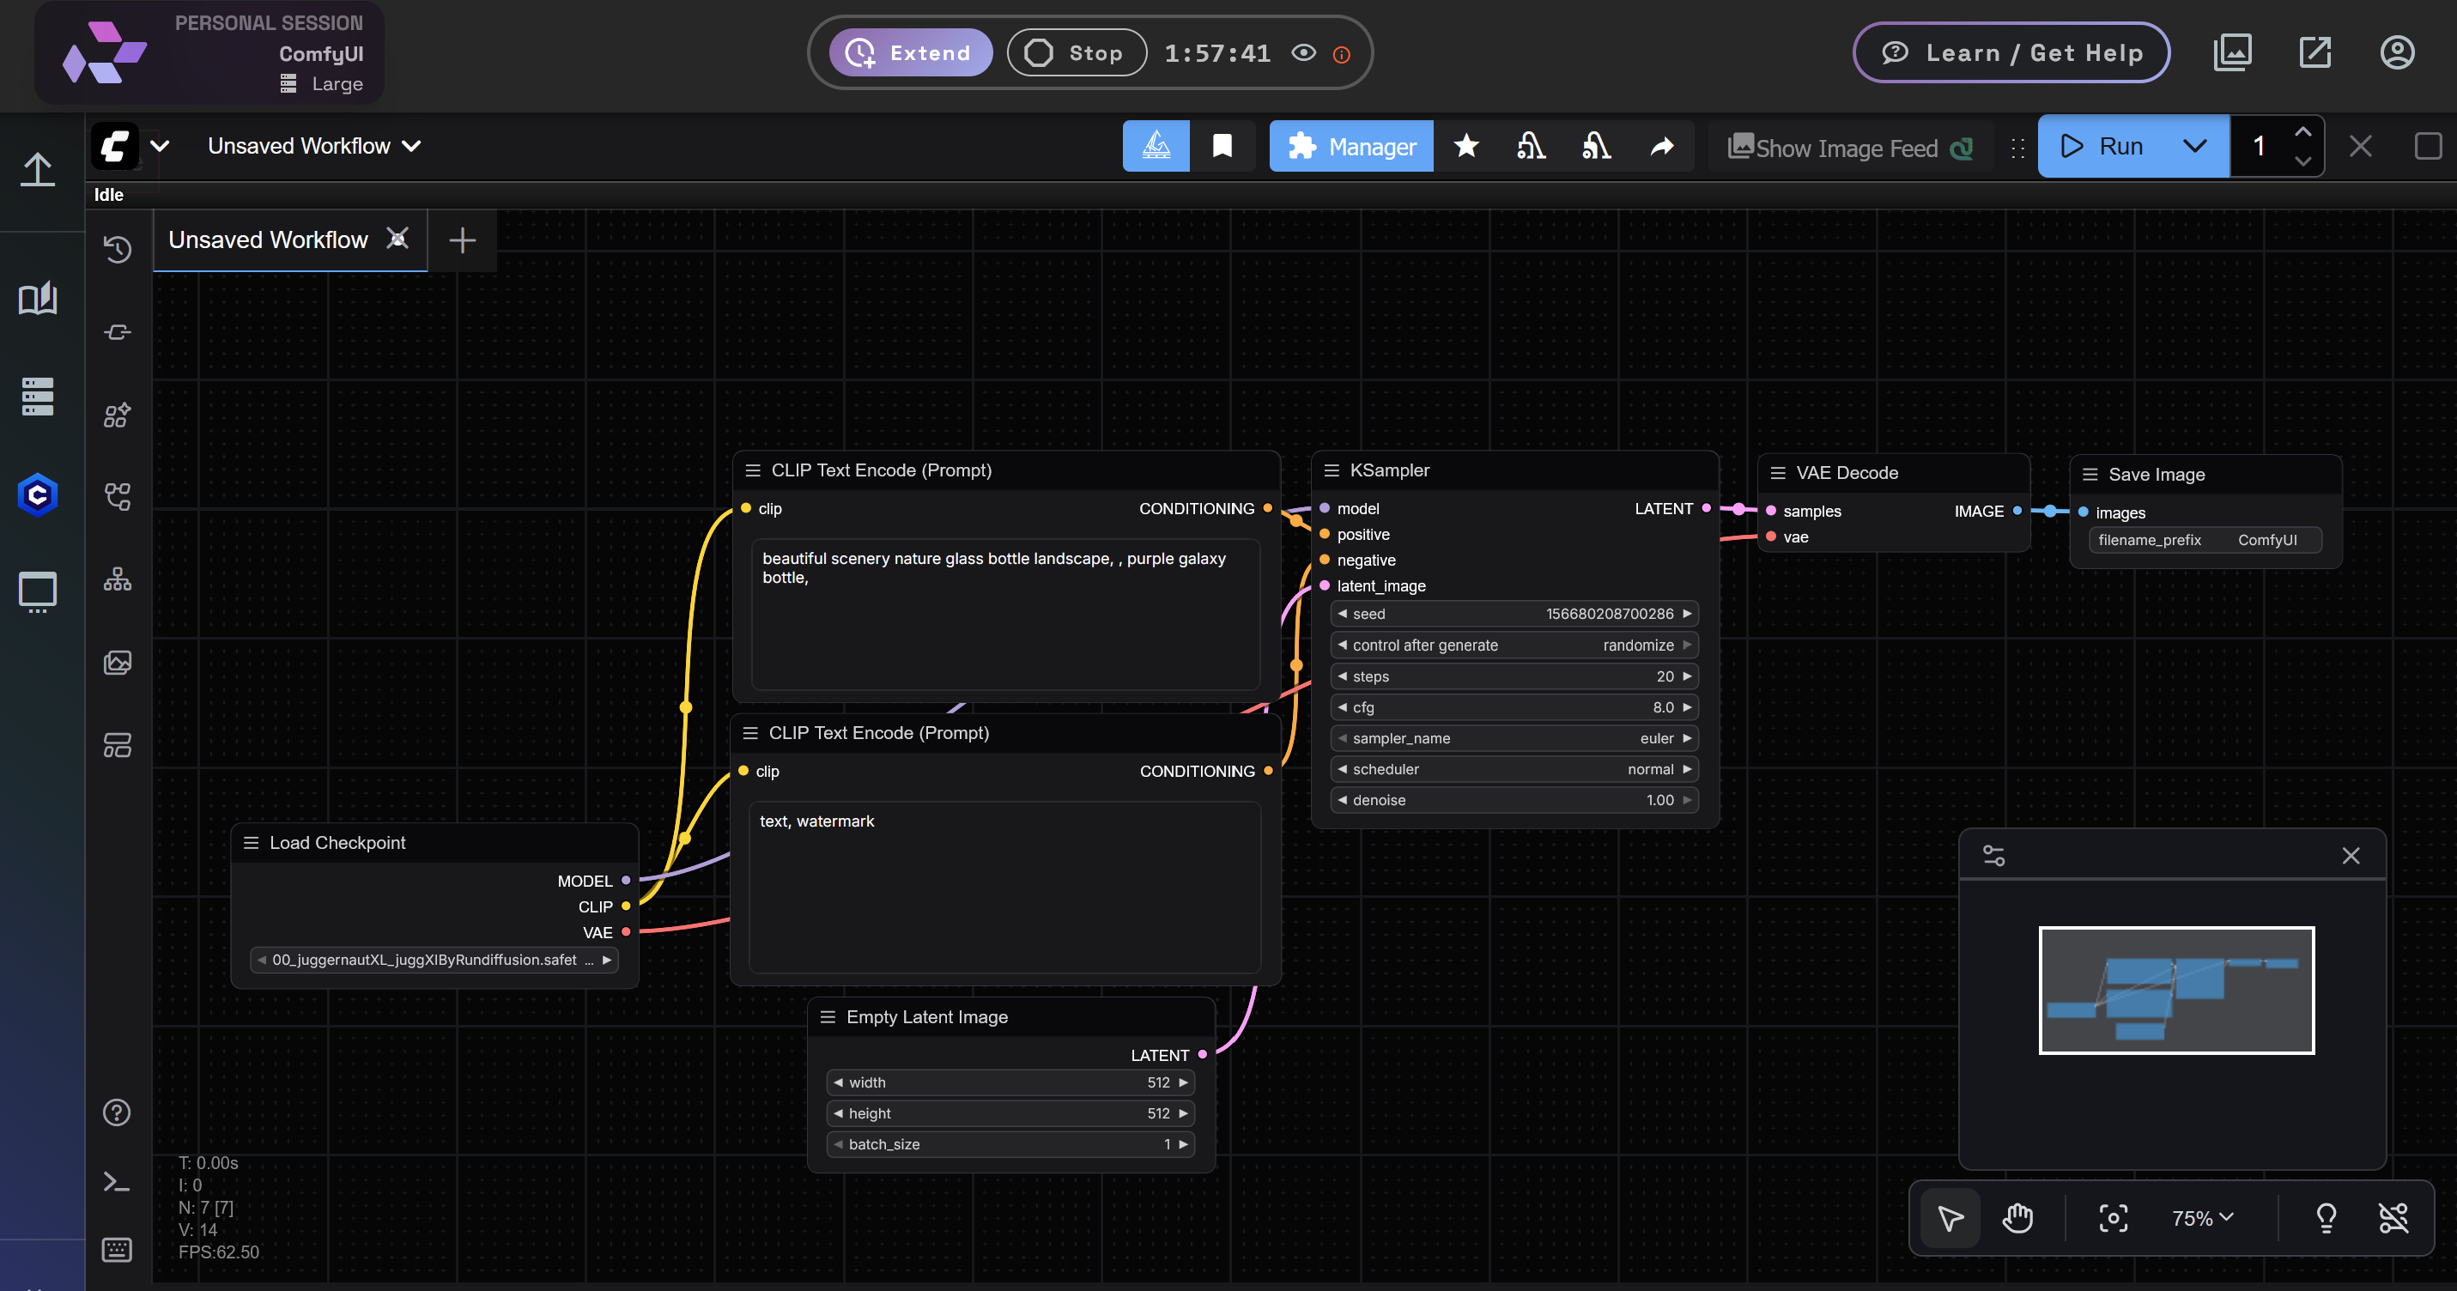Click the bookmark icon next to canvas button

(x=1223, y=145)
